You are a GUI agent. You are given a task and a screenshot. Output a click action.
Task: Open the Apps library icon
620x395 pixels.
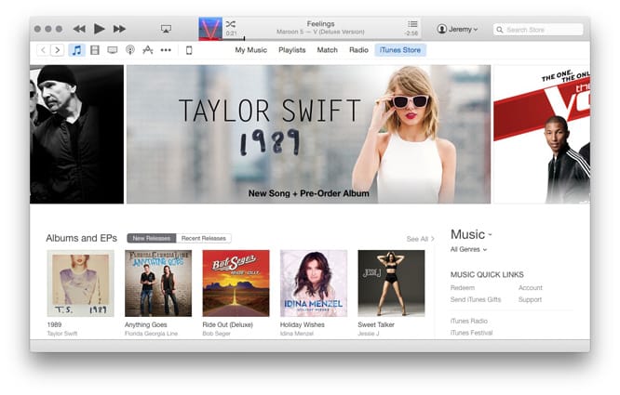(x=147, y=50)
